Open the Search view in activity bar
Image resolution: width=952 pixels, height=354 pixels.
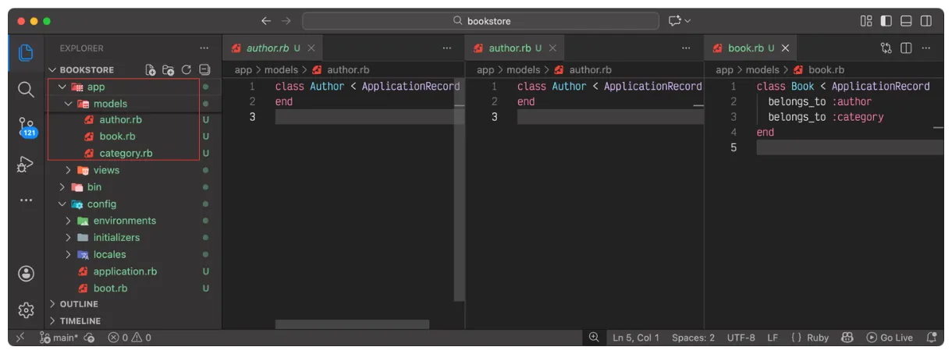click(x=26, y=89)
